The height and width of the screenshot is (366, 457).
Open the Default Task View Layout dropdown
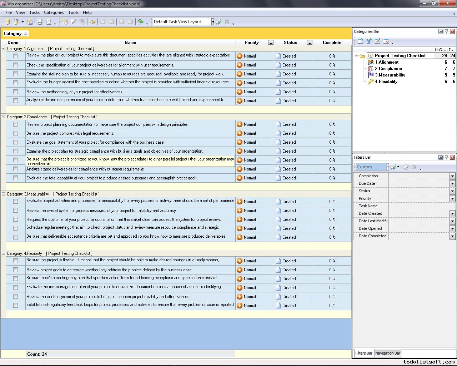point(212,22)
